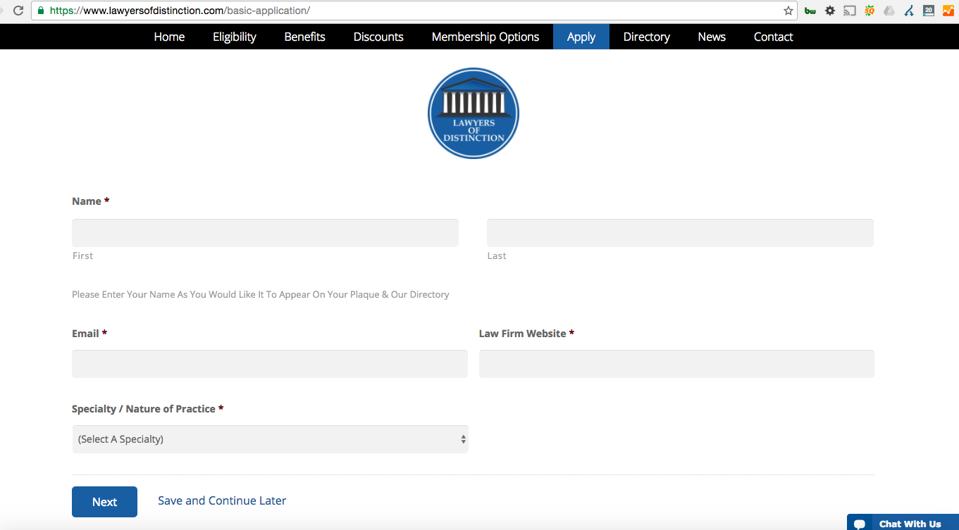Click the '20' badge extension icon
Viewport: 959px width, 530px height.
click(x=929, y=11)
